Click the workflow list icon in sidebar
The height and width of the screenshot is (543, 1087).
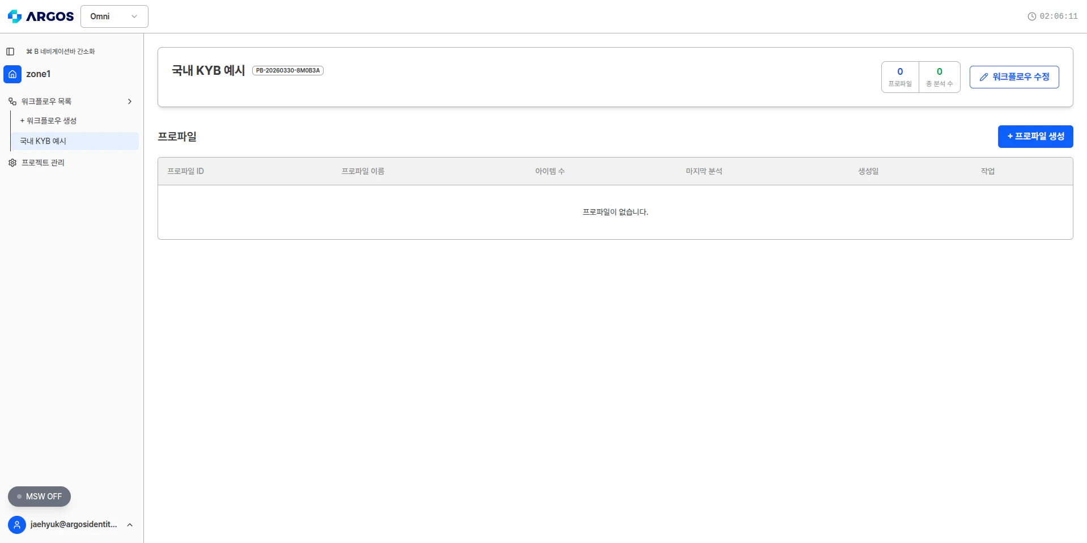click(12, 101)
